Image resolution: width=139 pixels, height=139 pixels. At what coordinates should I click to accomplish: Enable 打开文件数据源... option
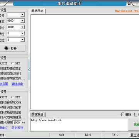click(x=12, y=117)
